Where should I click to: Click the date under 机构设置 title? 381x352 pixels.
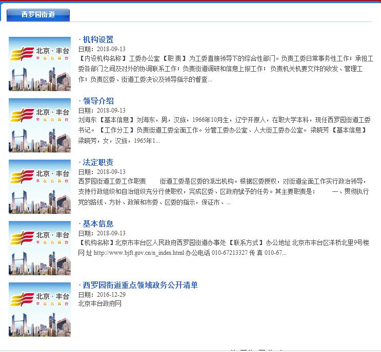coord(102,49)
